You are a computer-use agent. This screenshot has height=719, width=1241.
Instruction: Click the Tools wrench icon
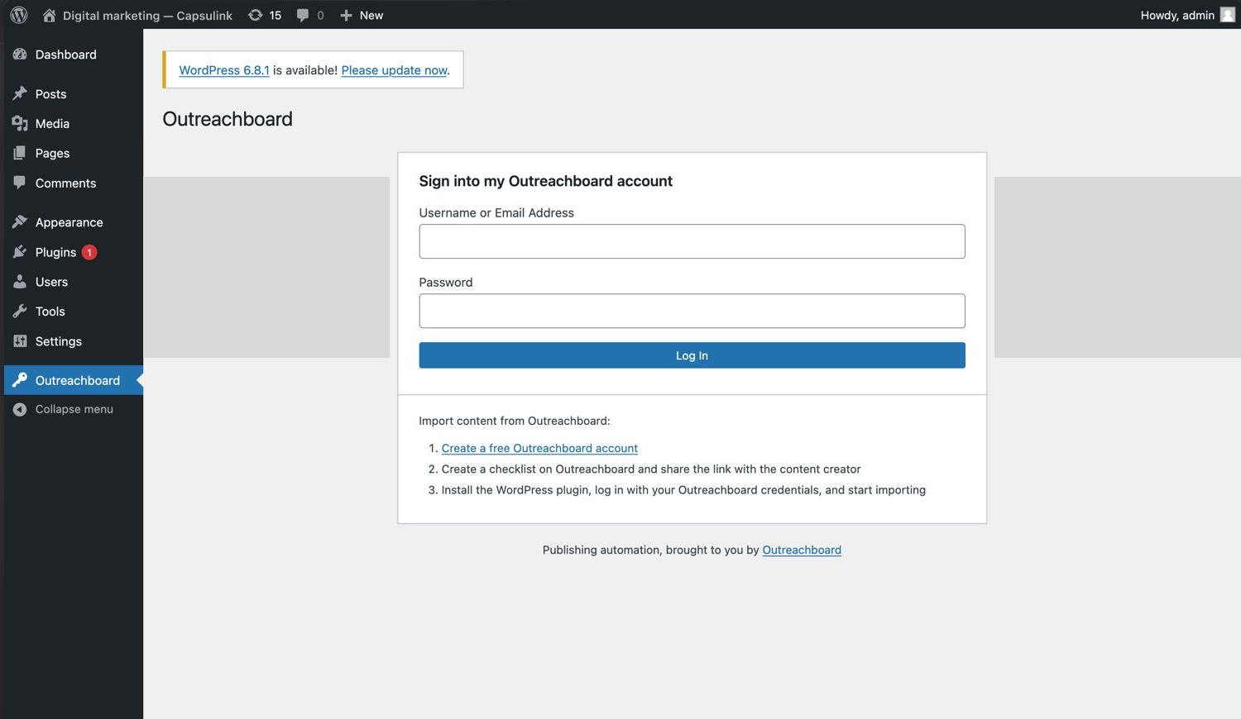(x=20, y=312)
